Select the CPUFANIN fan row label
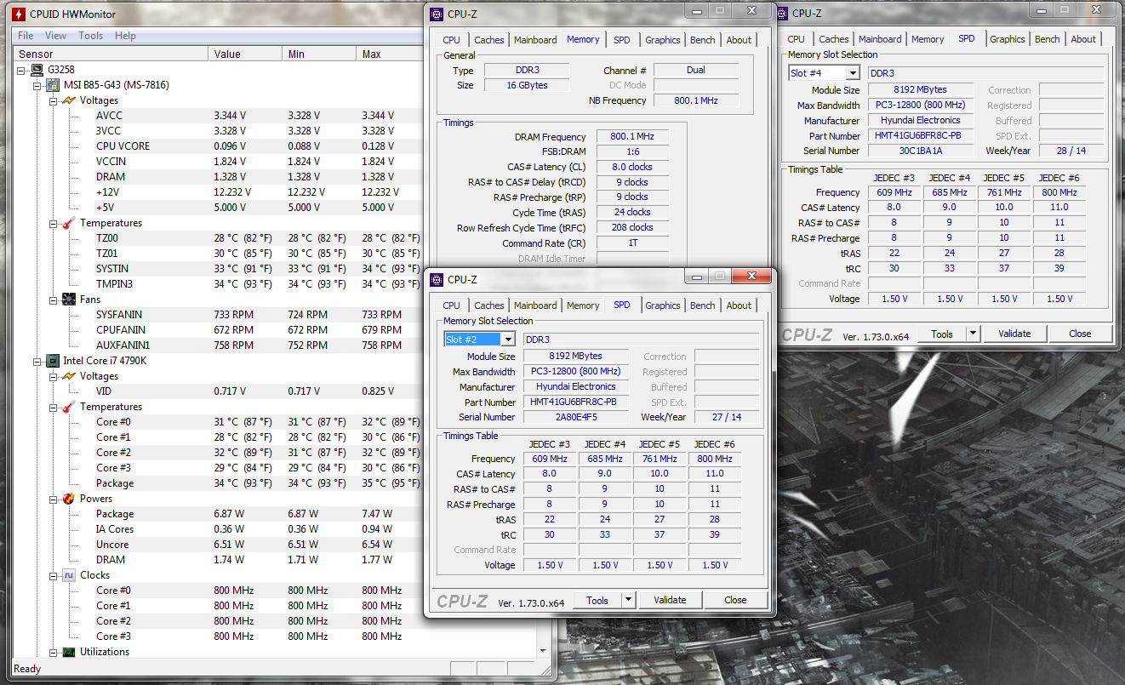 pos(120,330)
